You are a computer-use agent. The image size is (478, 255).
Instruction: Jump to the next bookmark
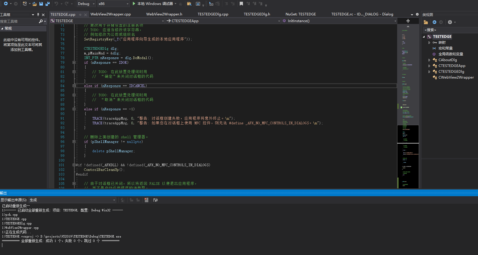pos(254,3)
